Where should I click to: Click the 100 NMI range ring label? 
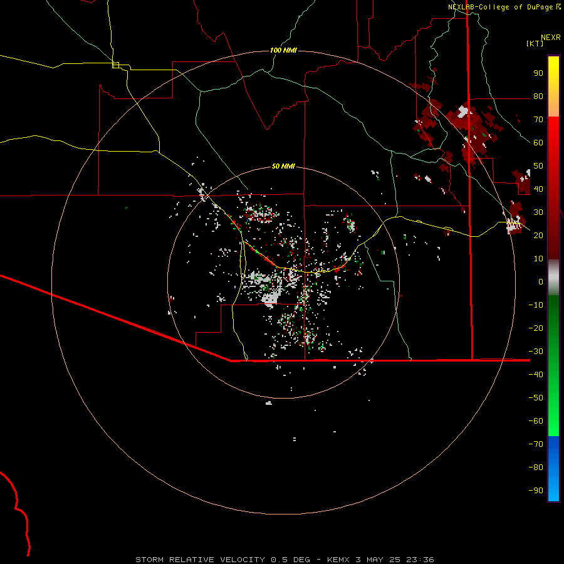283,50
